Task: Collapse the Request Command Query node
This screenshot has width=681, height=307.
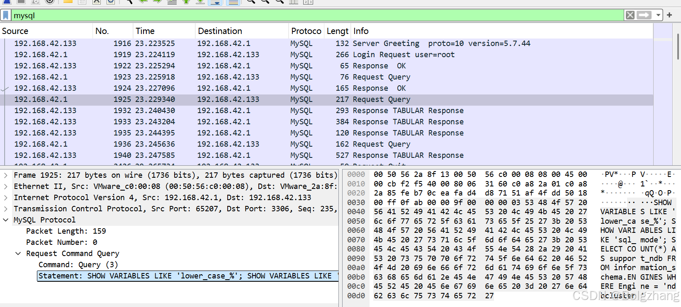Action: pos(18,254)
